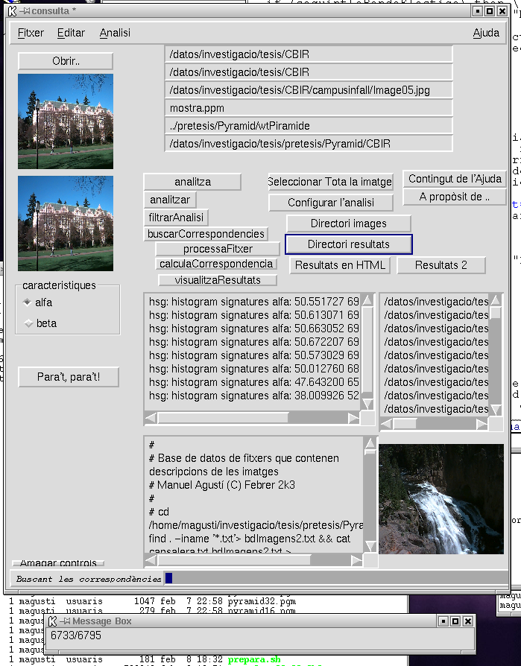The width and height of the screenshot is (521, 666).
Task: Click the progress bar in status line
Action: click(x=335, y=578)
